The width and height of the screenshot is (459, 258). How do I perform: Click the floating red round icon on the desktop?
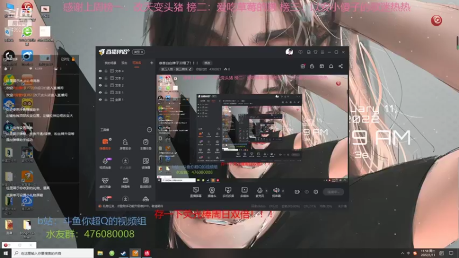tap(437, 20)
